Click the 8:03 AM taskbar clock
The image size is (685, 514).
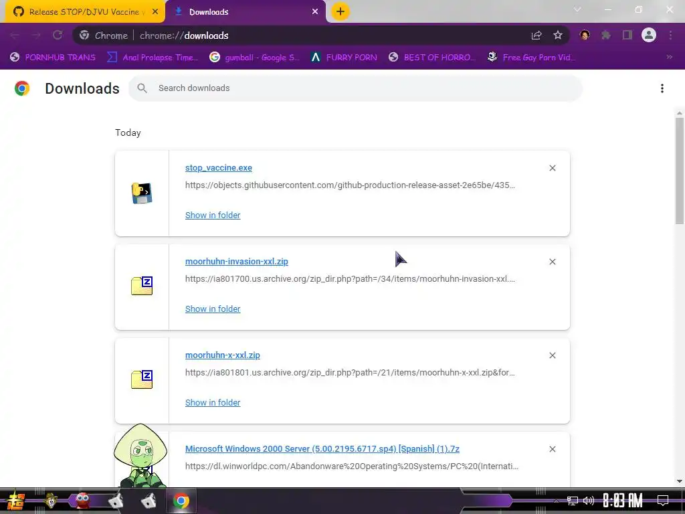click(x=623, y=501)
